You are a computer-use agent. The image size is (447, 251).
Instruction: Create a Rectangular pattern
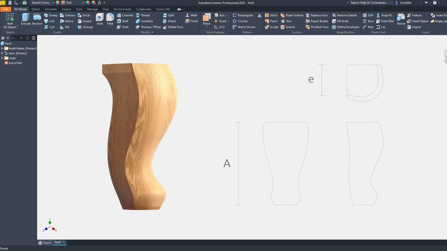coord(243,15)
